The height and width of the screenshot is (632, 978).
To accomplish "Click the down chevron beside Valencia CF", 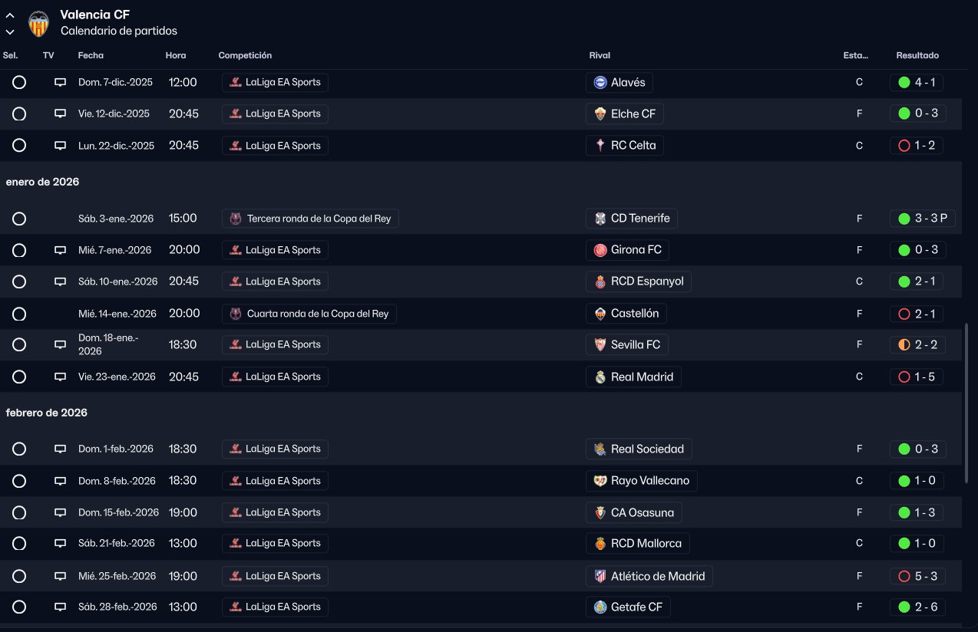I will coord(10,31).
